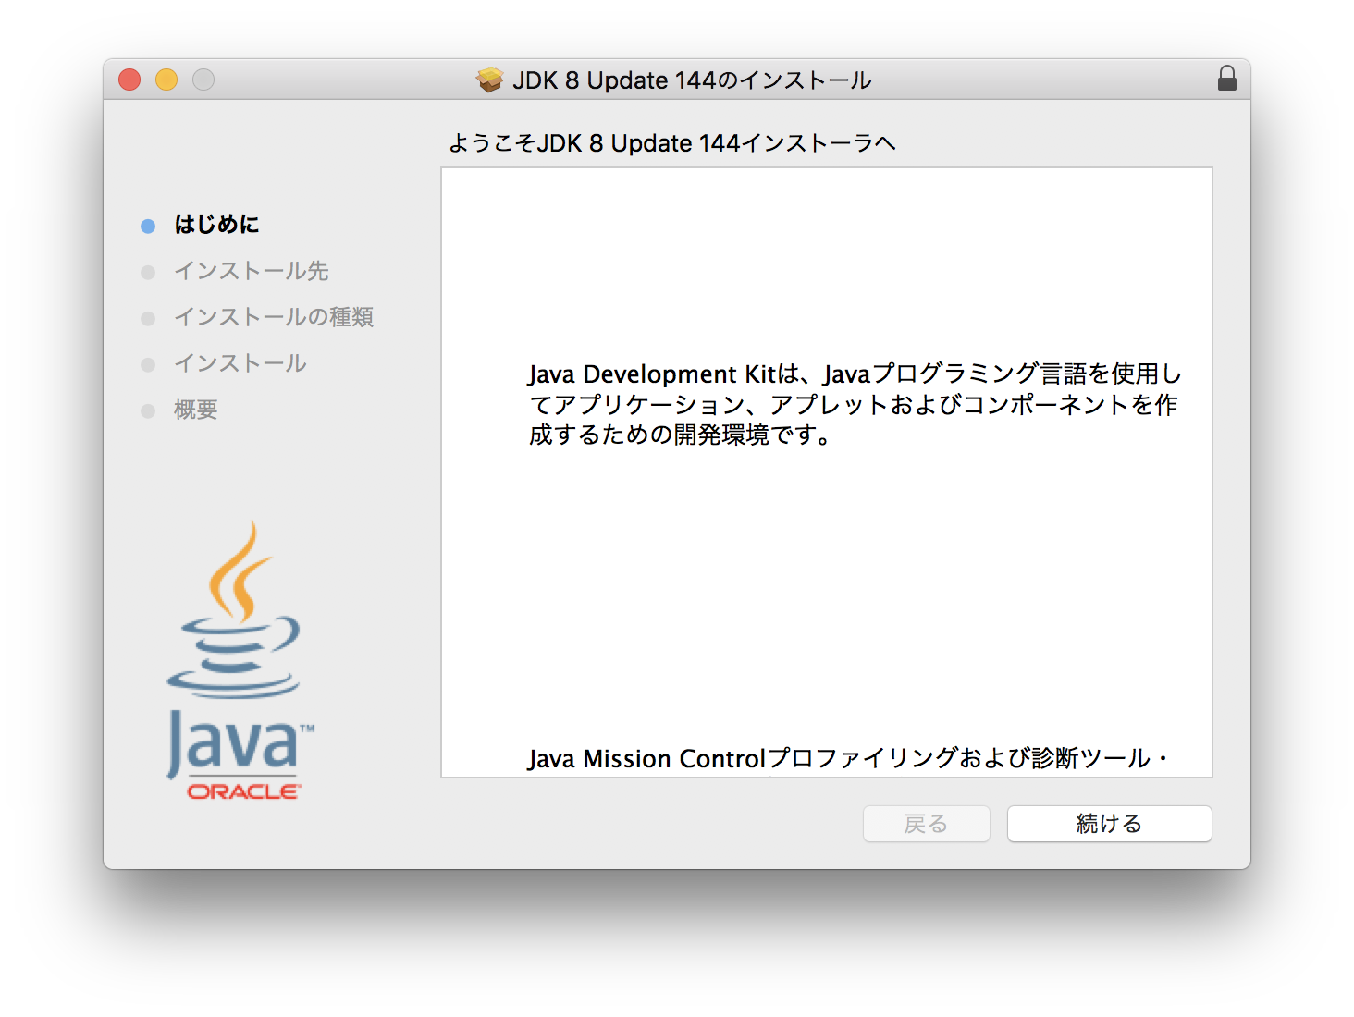Click the blue dot next to はじめに
This screenshot has height=1017, width=1354.
(148, 225)
